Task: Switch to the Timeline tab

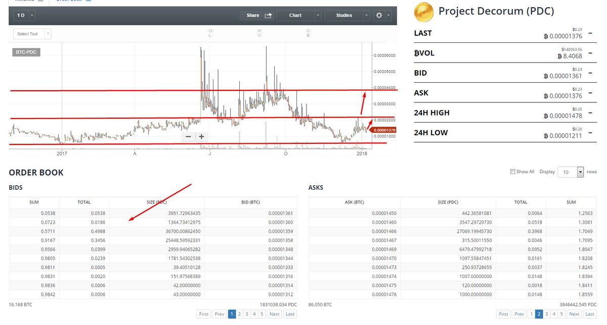Action: (25, 2)
